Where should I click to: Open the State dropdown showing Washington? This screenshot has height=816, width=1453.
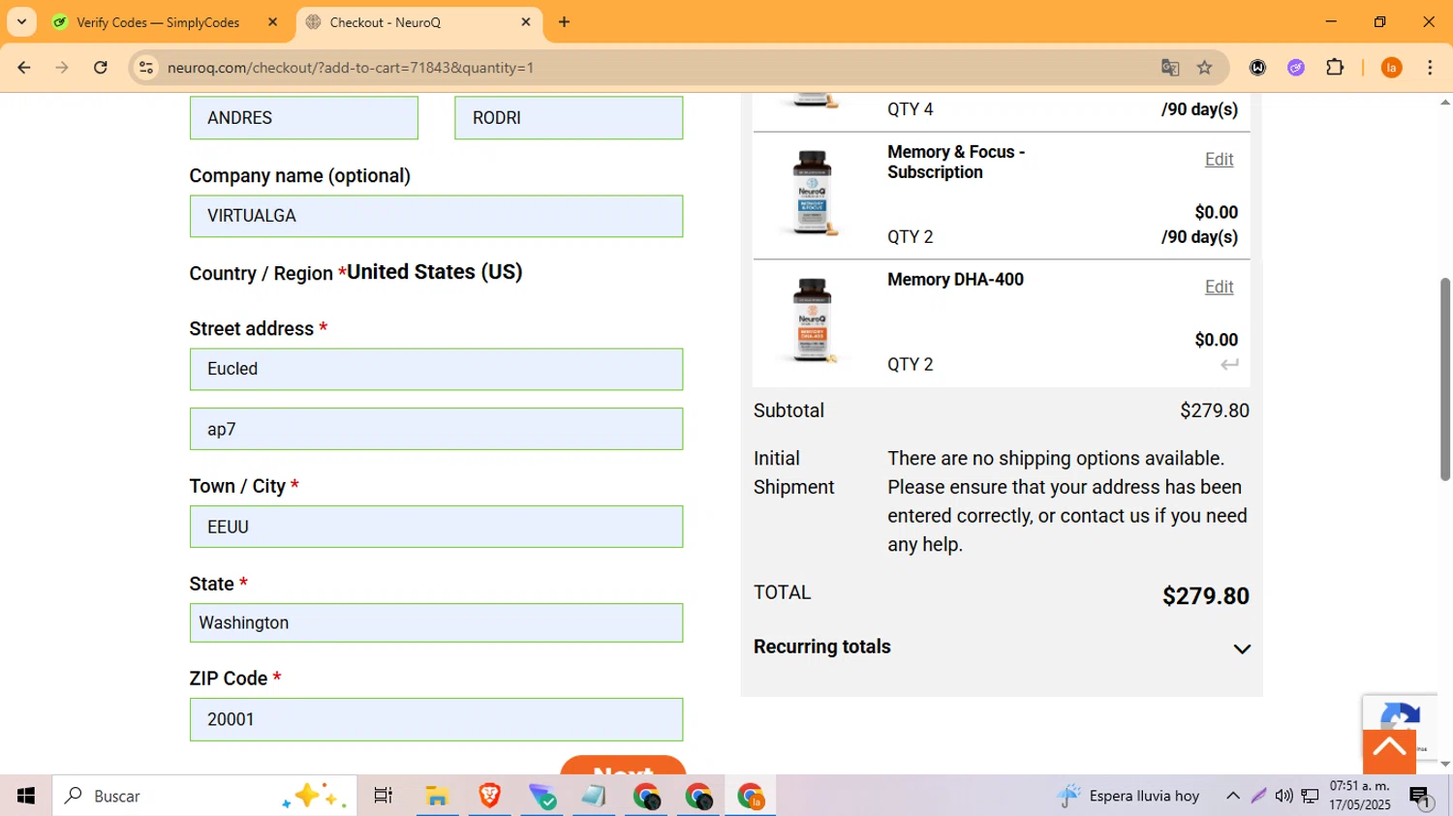click(436, 622)
